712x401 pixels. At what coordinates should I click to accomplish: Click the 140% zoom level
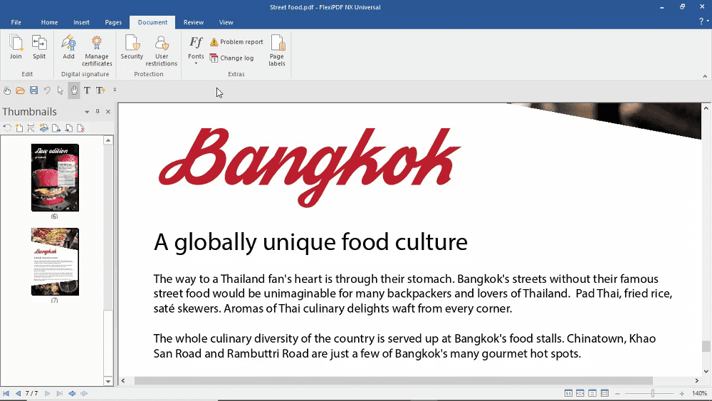(x=699, y=393)
